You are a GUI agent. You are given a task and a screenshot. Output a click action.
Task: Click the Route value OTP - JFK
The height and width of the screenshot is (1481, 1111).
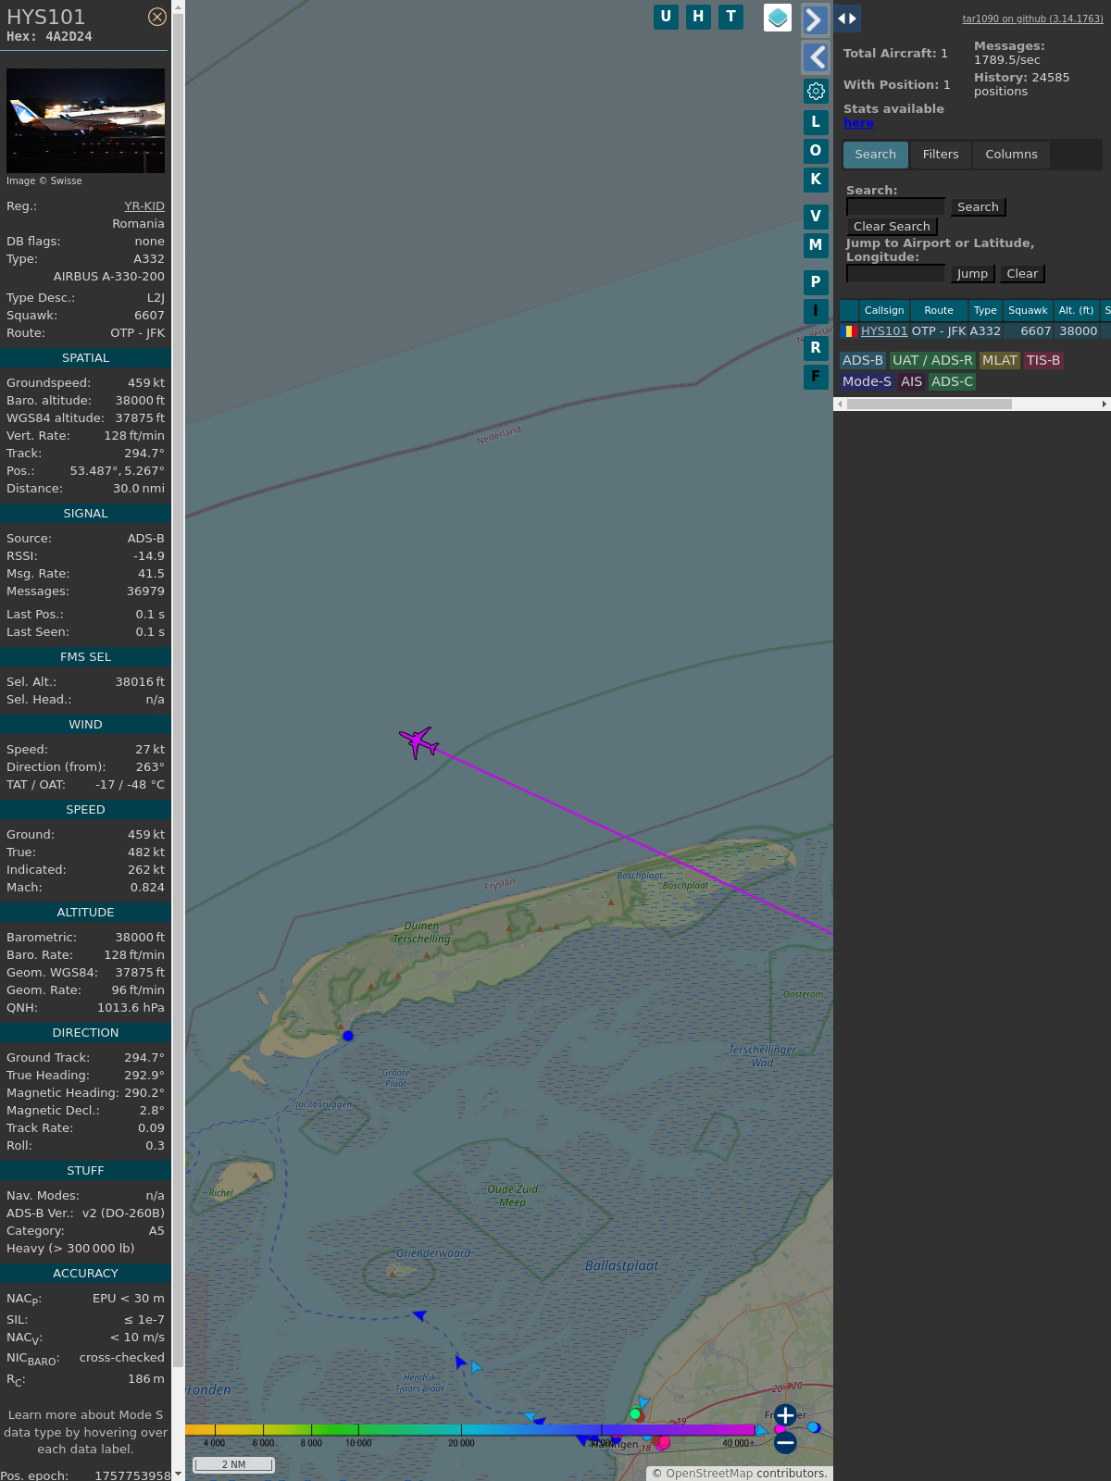pyautogui.click(x=137, y=333)
